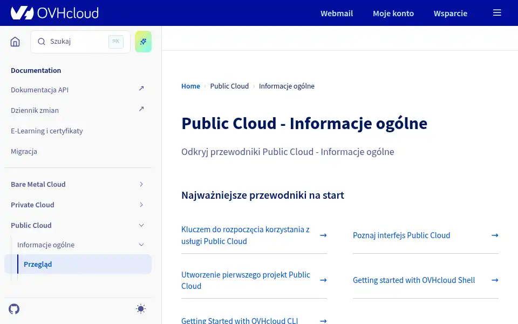Image resolution: width=518 pixels, height=324 pixels.
Task: Click Najważniejsze przewodniki na start heading
Action: [x=263, y=195]
